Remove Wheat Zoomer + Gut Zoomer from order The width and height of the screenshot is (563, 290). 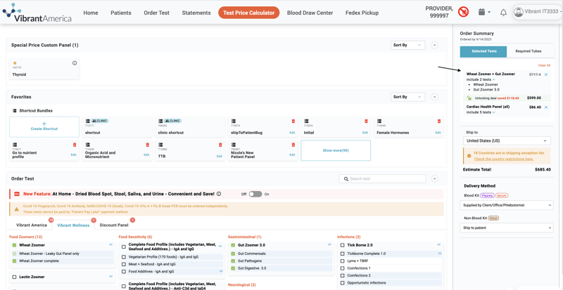tap(546, 74)
